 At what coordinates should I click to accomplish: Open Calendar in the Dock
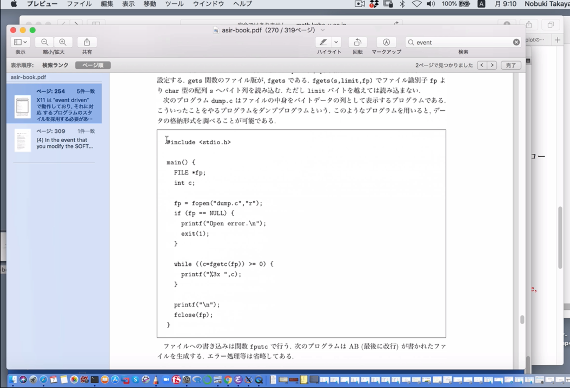tap(54, 380)
